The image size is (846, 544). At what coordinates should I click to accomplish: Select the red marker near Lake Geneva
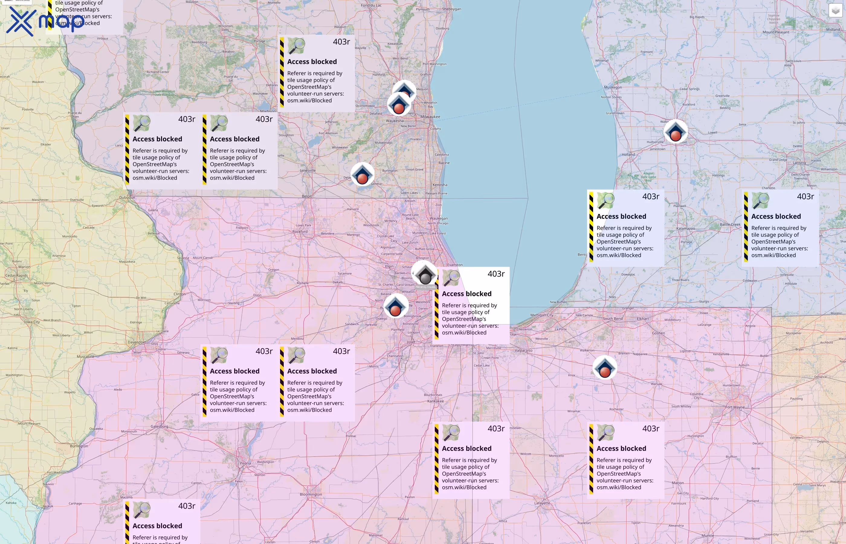point(362,174)
